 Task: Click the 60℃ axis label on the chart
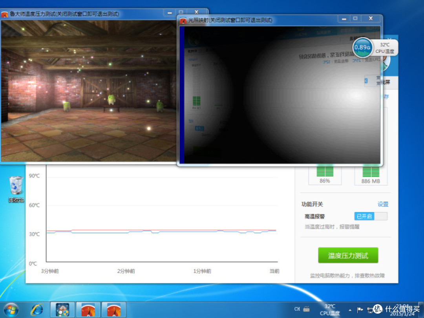click(34, 205)
